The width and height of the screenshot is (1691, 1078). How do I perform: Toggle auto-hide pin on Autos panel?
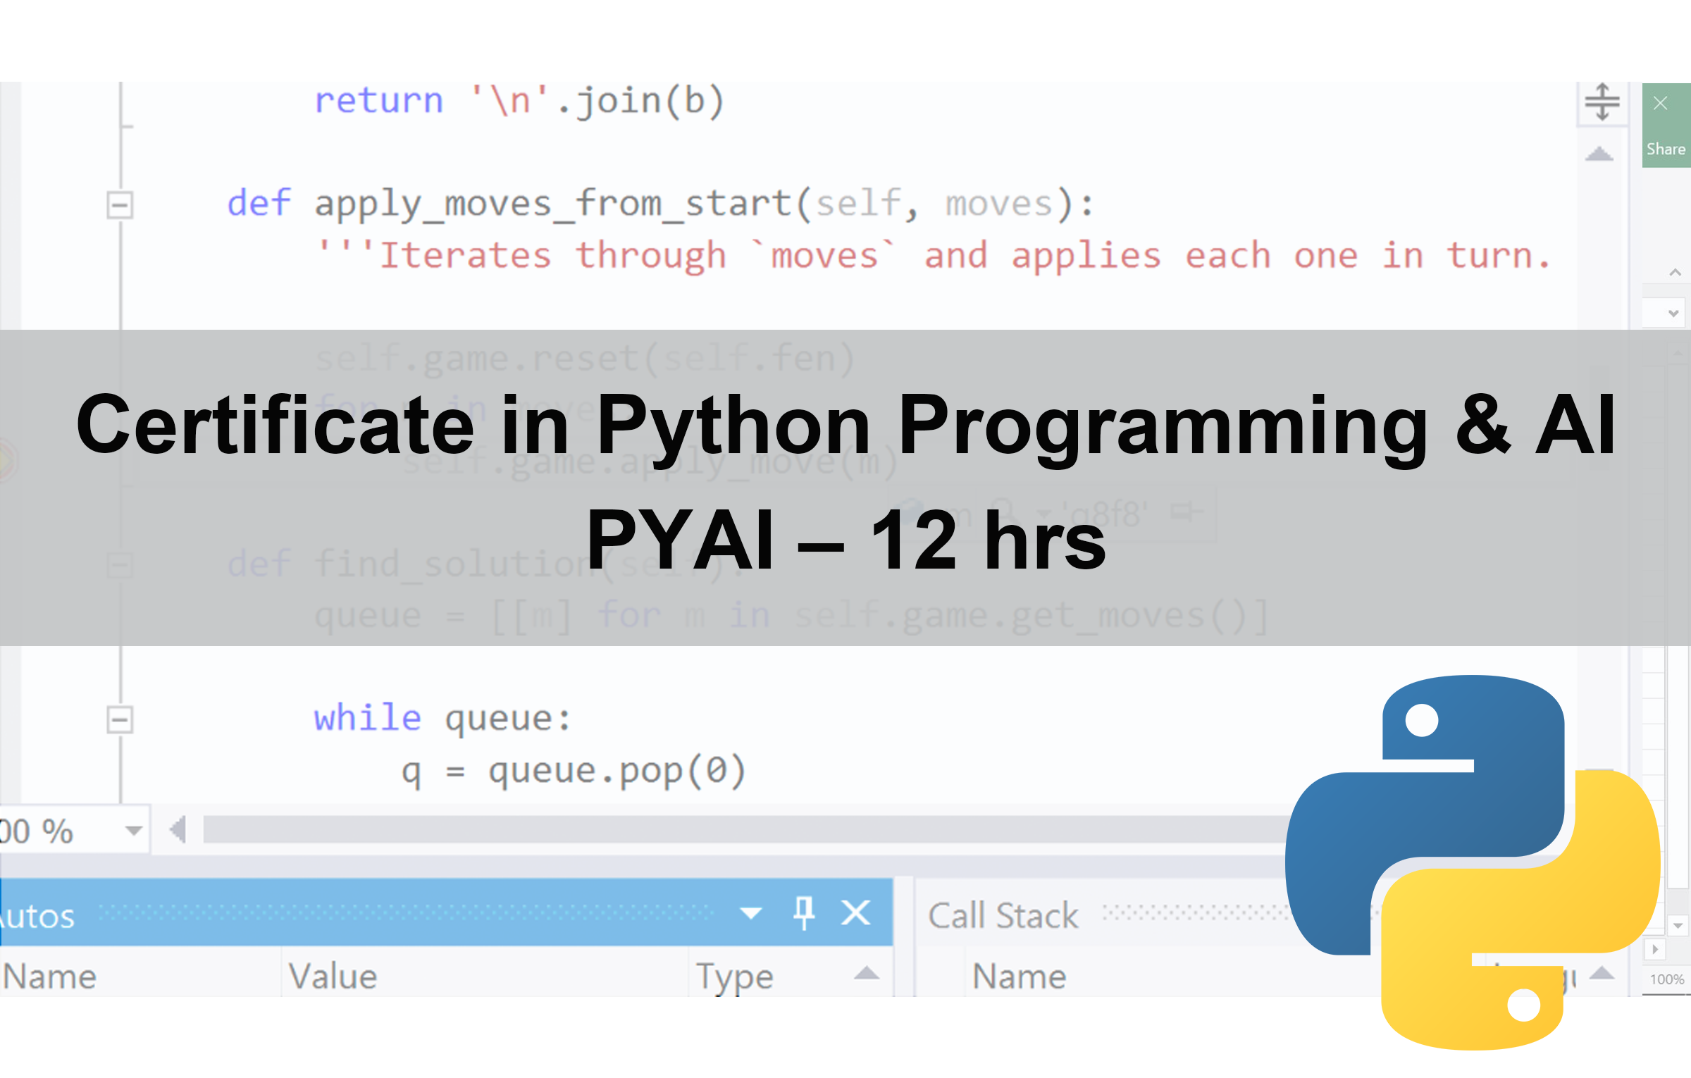pos(803,913)
